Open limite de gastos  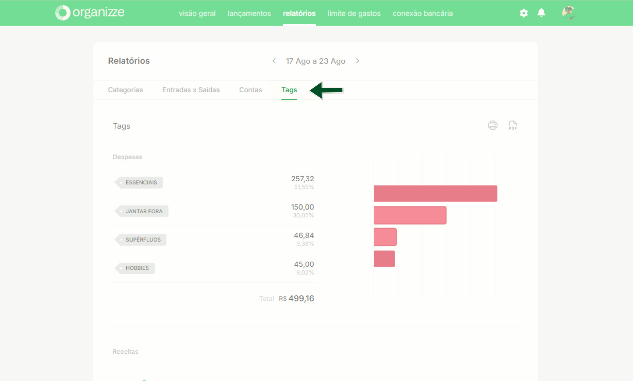coord(354,14)
